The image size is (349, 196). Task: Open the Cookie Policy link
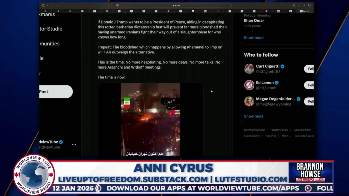(302, 130)
